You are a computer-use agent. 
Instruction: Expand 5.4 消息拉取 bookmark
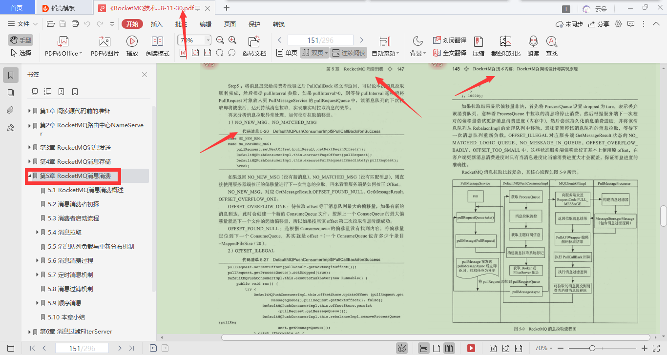point(38,232)
